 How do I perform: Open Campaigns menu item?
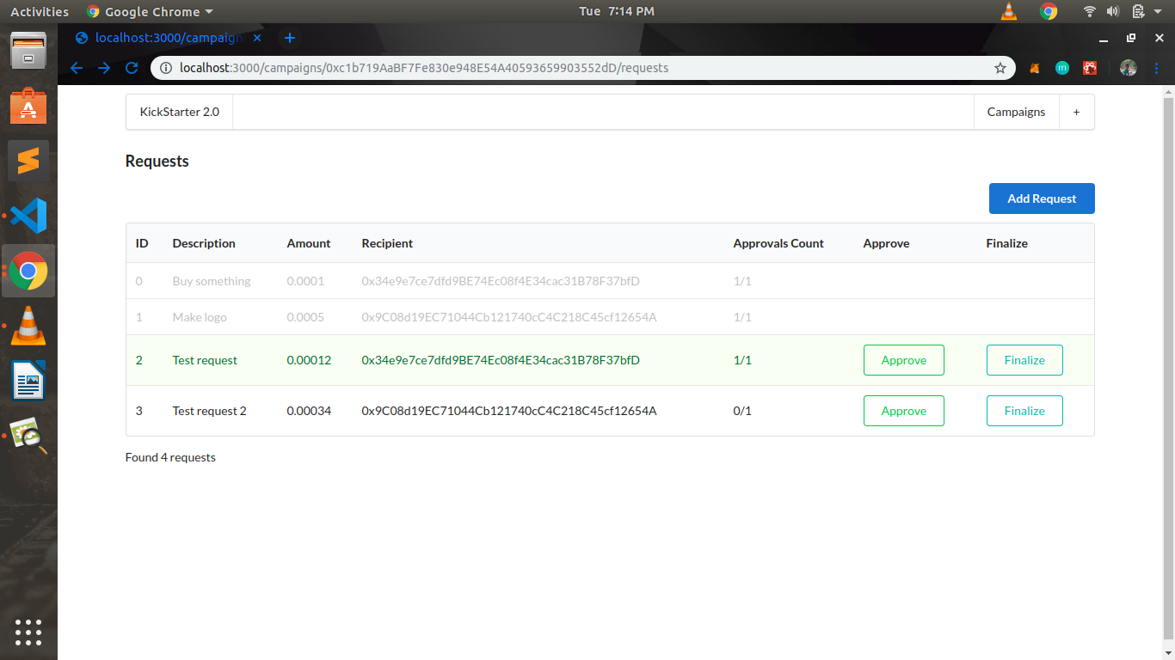pyautogui.click(x=1016, y=112)
